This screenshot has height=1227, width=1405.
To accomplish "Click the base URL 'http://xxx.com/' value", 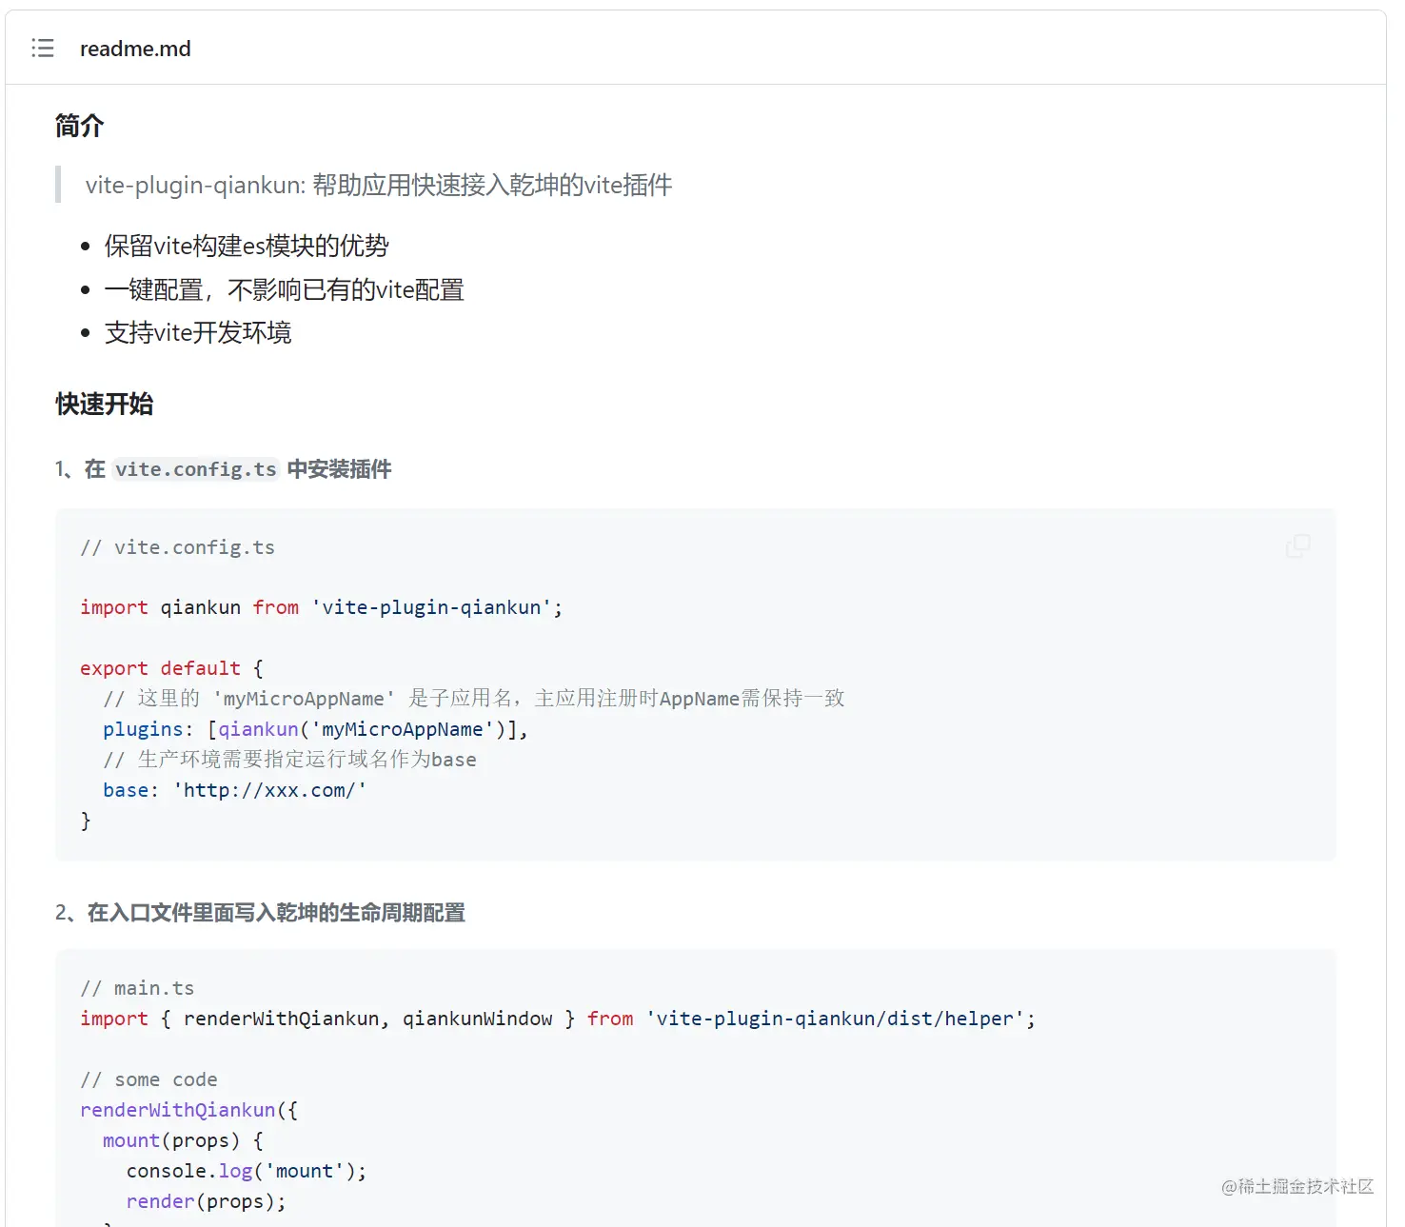I will click(269, 789).
